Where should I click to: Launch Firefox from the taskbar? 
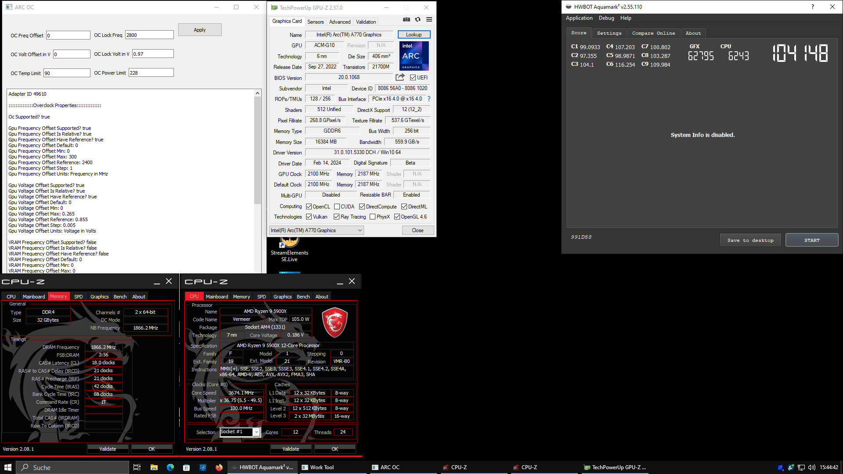[219, 467]
